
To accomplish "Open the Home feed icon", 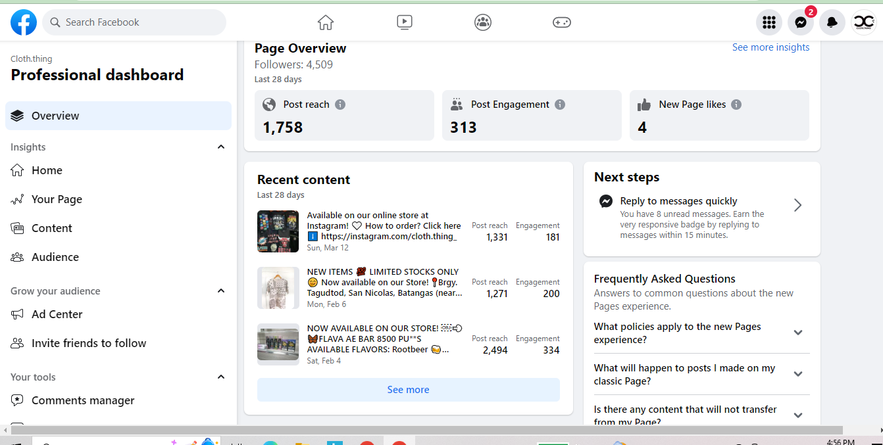I will pyautogui.click(x=326, y=22).
